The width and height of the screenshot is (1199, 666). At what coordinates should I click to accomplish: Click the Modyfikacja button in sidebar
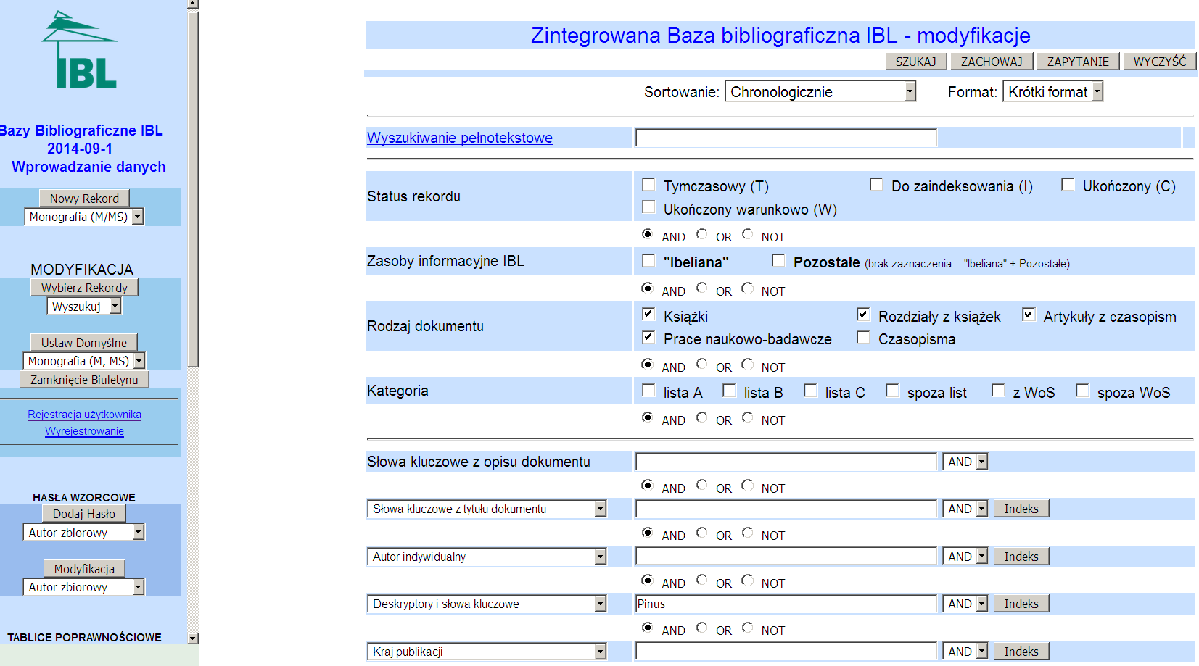coord(84,569)
